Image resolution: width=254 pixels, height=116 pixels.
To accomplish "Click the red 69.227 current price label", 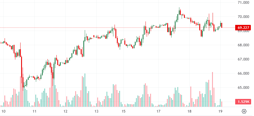I will (243, 28).
